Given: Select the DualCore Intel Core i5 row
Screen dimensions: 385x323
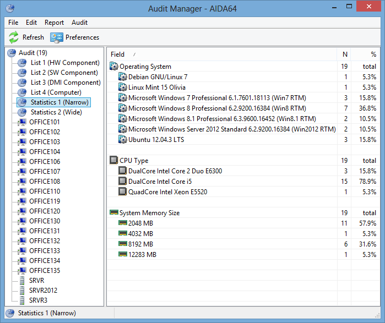Looking at the screenshot, I should click(160, 182).
